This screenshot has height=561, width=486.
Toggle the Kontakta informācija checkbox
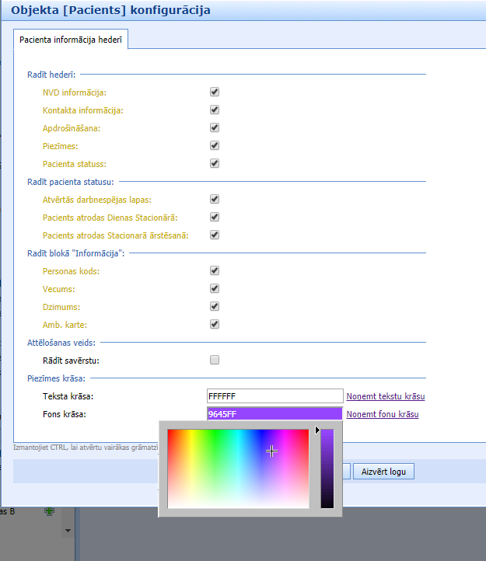click(215, 110)
